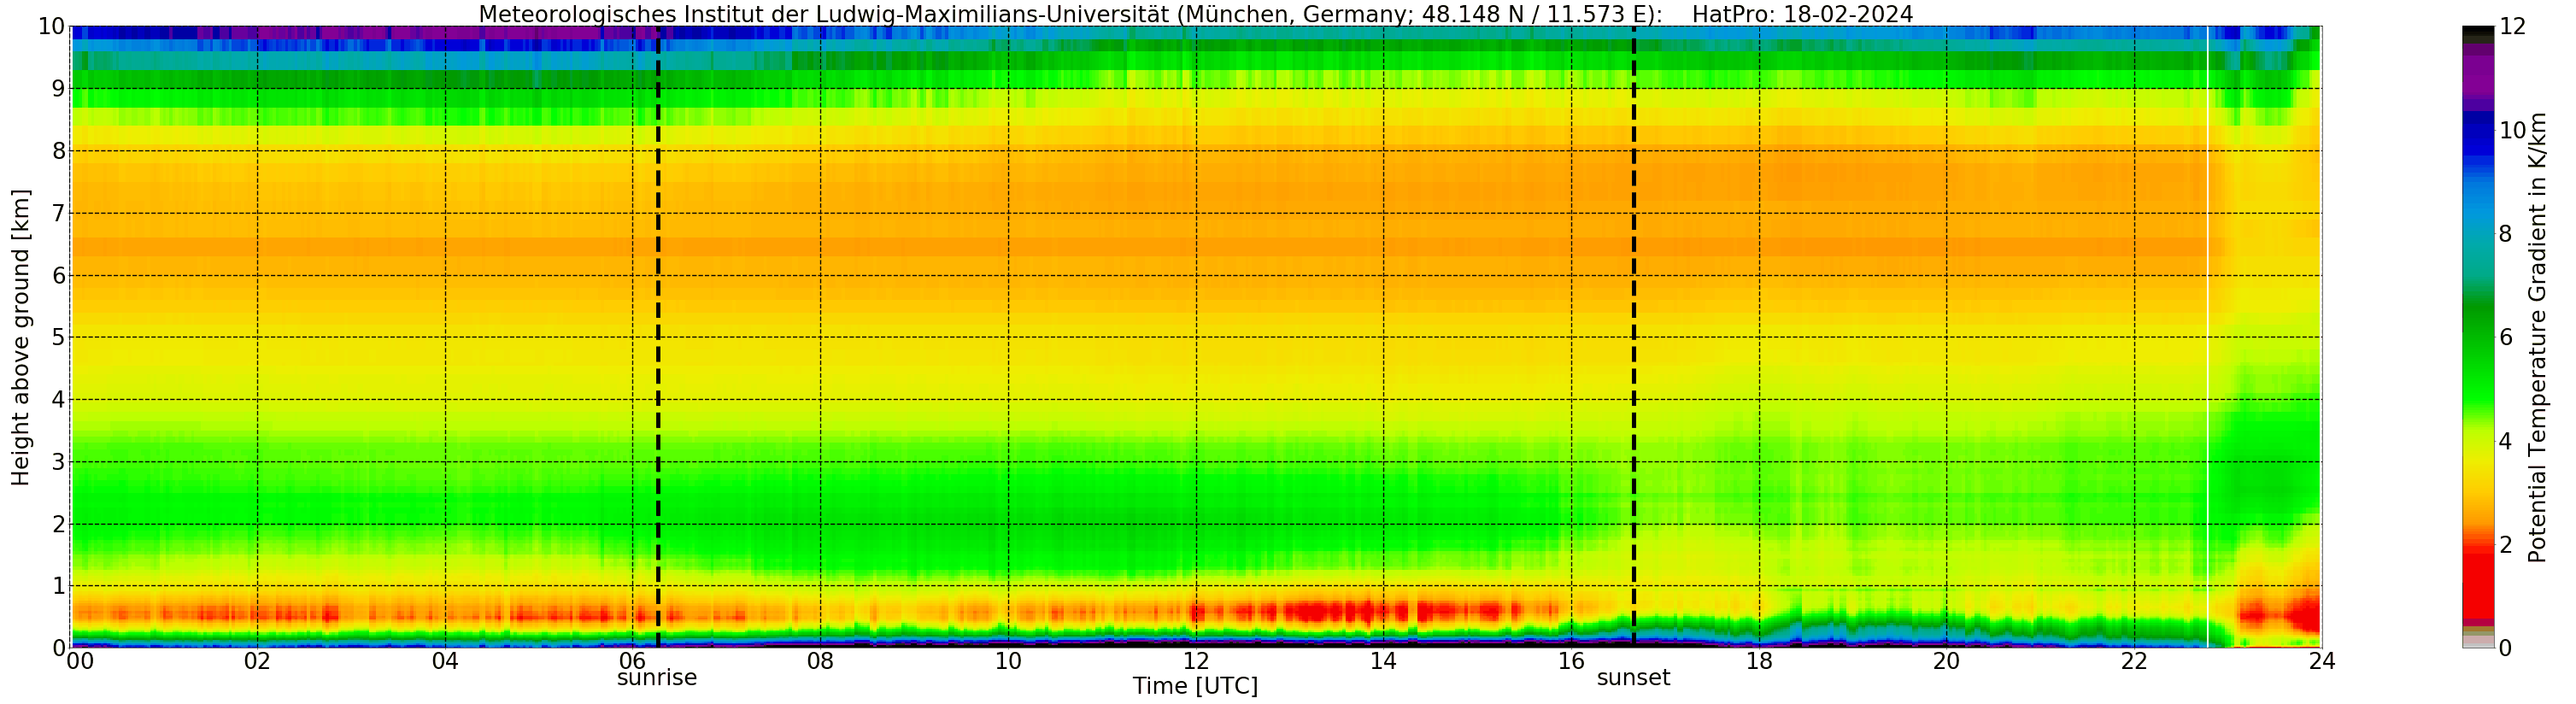Click the '7' tick on the height axis
Screen dimensions: 2576x704
(58, 213)
